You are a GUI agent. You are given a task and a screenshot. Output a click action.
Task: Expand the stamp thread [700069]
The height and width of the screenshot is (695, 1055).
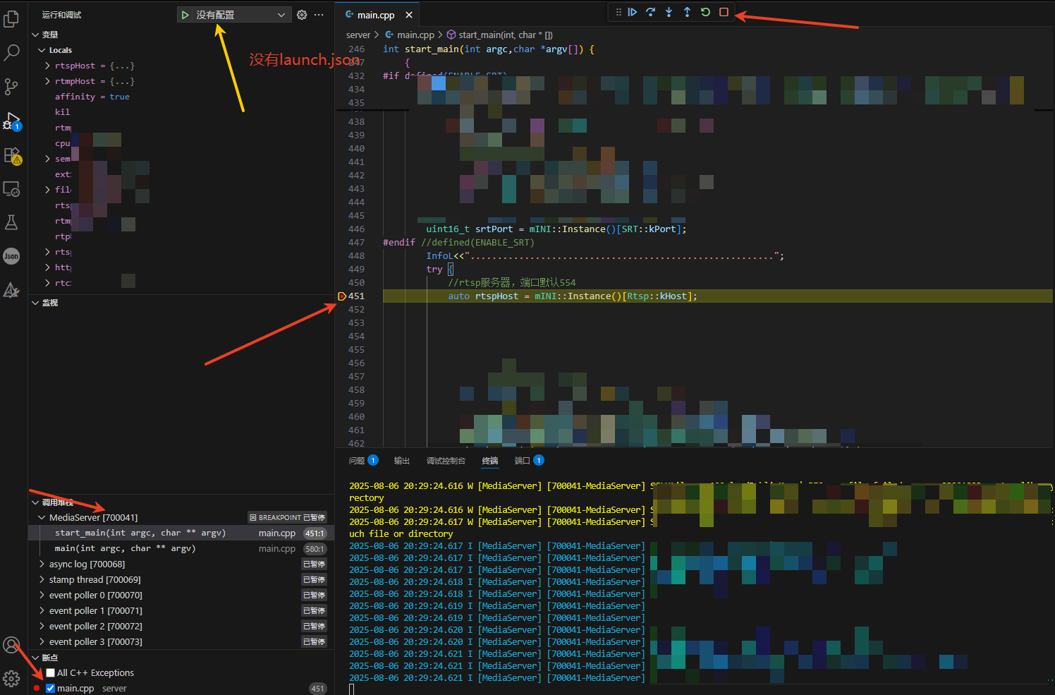point(42,580)
